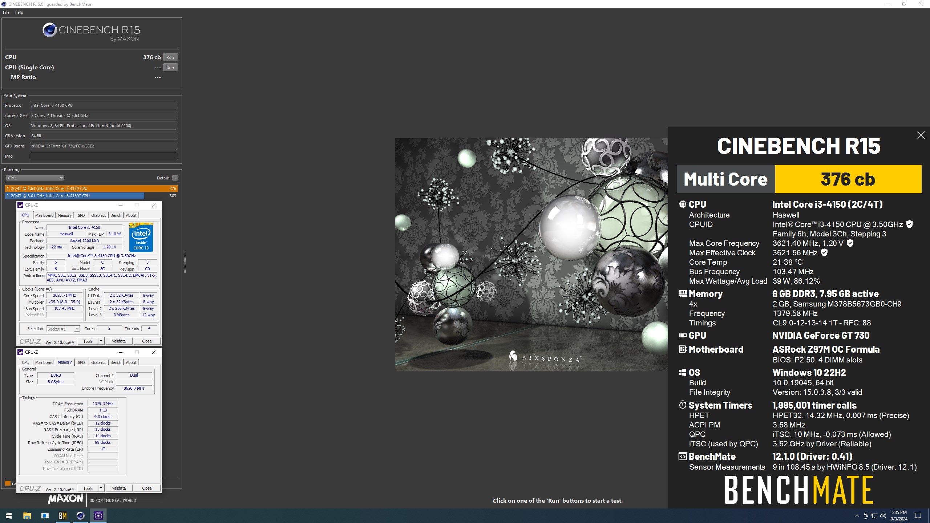Click the rendered spheres scene image
Screen dimensions: 930x523
pos(531,254)
